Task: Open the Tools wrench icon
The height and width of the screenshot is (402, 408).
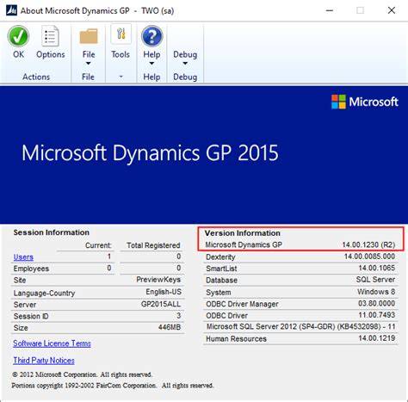Action: [121, 34]
